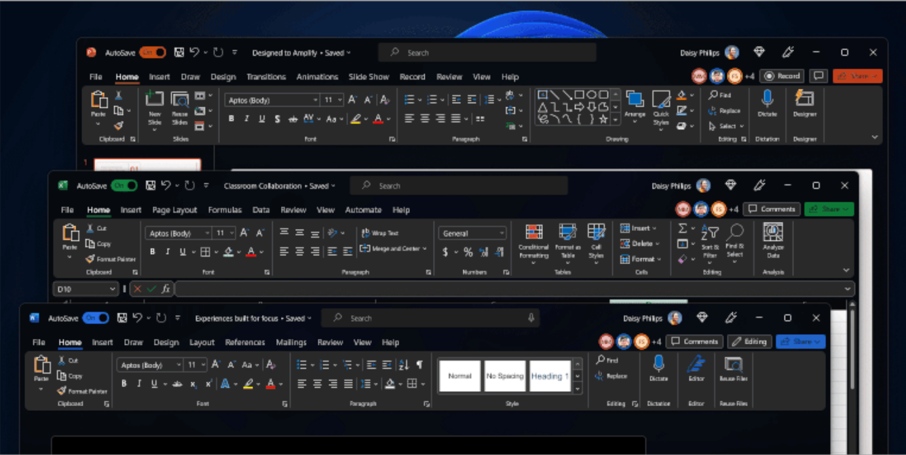
Task: Click font color A in PowerPoint
Action: (x=378, y=119)
